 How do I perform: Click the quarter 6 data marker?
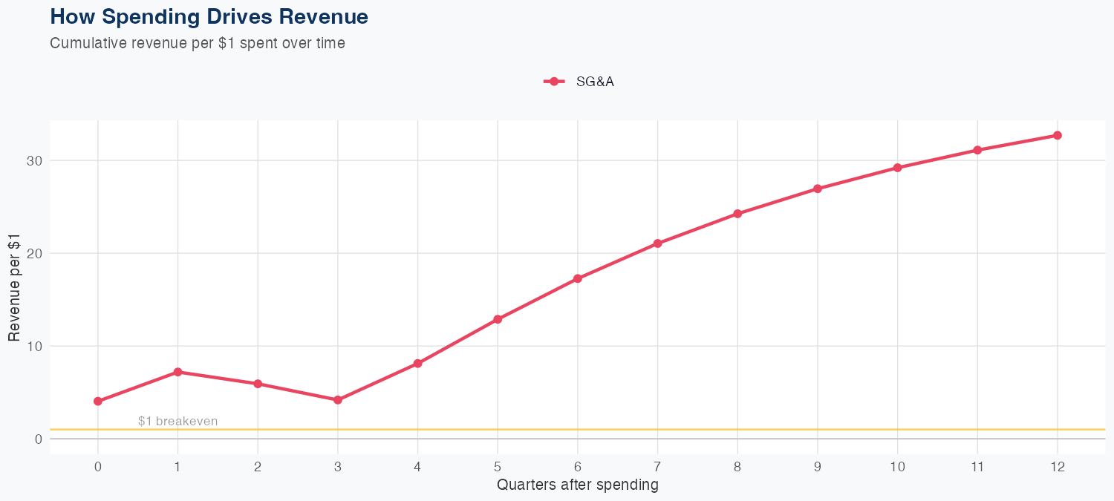point(578,278)
